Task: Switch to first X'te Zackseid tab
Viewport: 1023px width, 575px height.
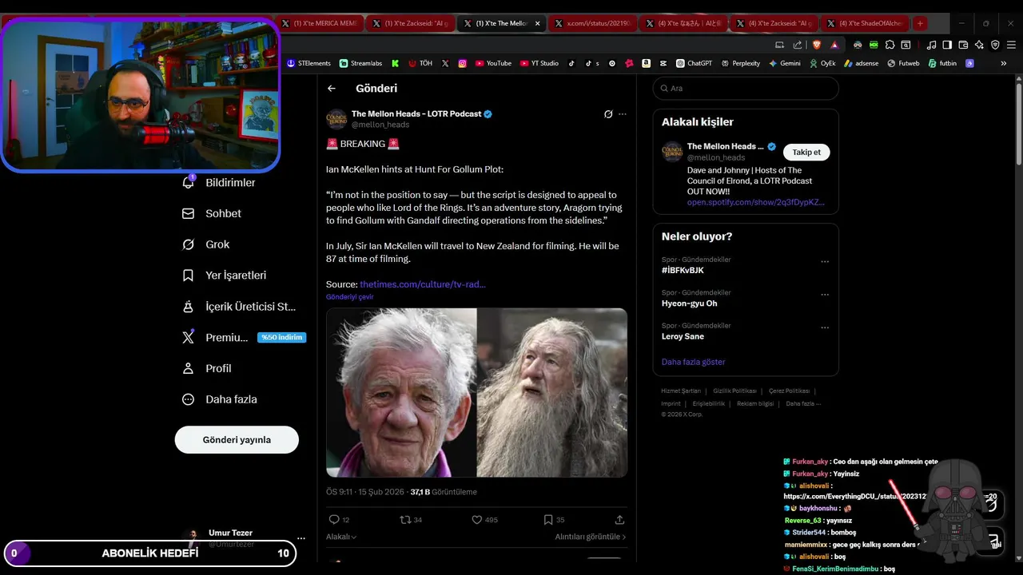Action: coord(411,23)
